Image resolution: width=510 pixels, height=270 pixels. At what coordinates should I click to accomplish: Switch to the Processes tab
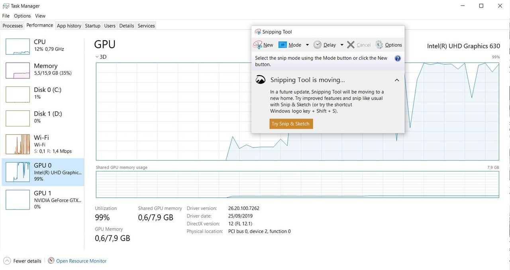(13, 26)
